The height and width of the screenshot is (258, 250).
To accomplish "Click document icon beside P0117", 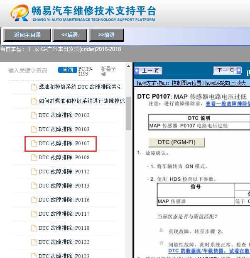I will tap(34, 214).
